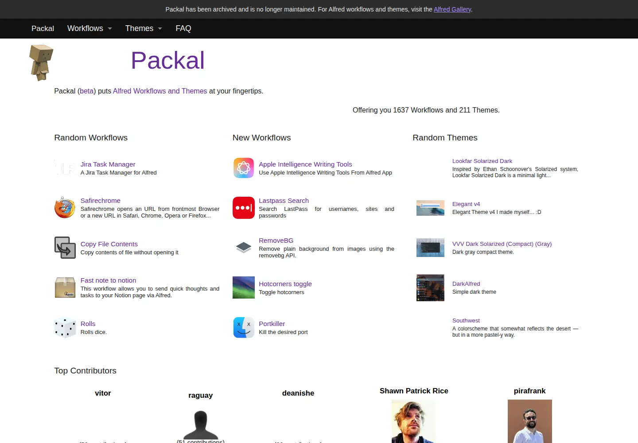Click the Jira Task Manager workflow icon

pos(65,168)
